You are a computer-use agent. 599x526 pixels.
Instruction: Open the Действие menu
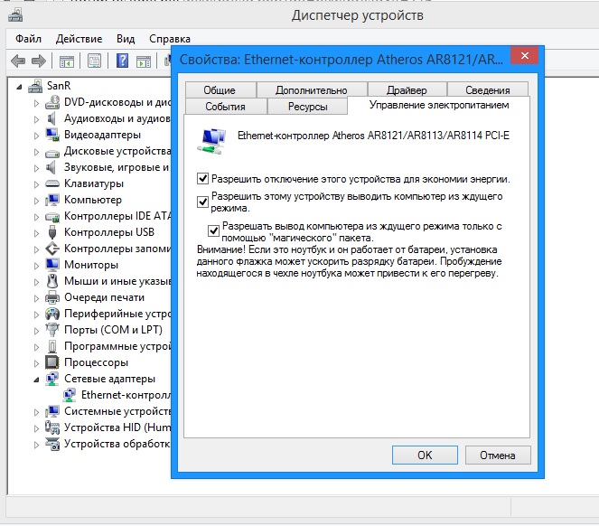(x=79, y=39)
